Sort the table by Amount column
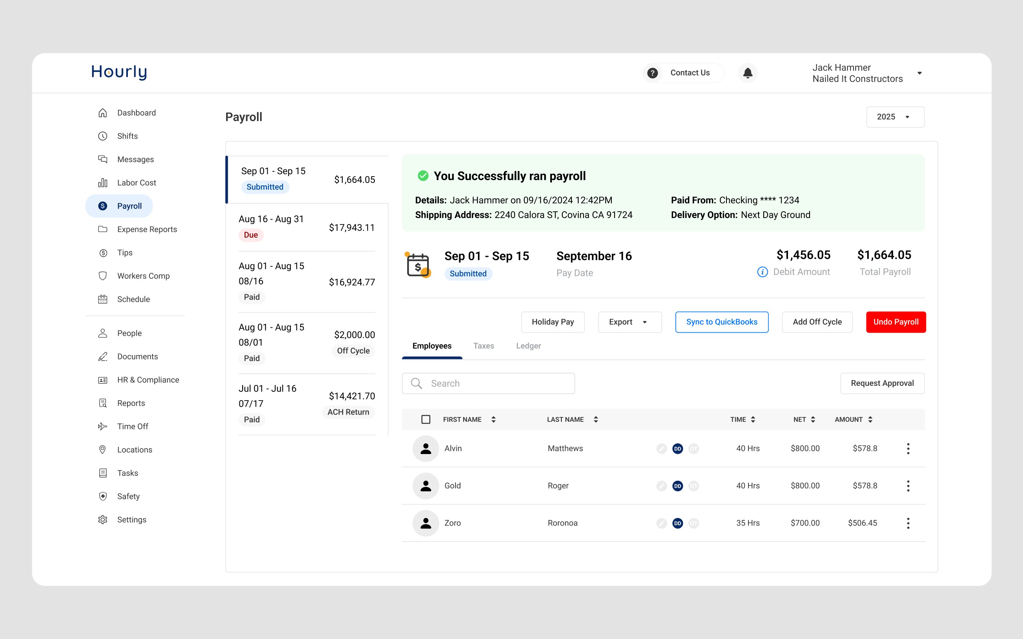Image resolution: width=1023 pixels, height=639 pixels. pos(870,419)
